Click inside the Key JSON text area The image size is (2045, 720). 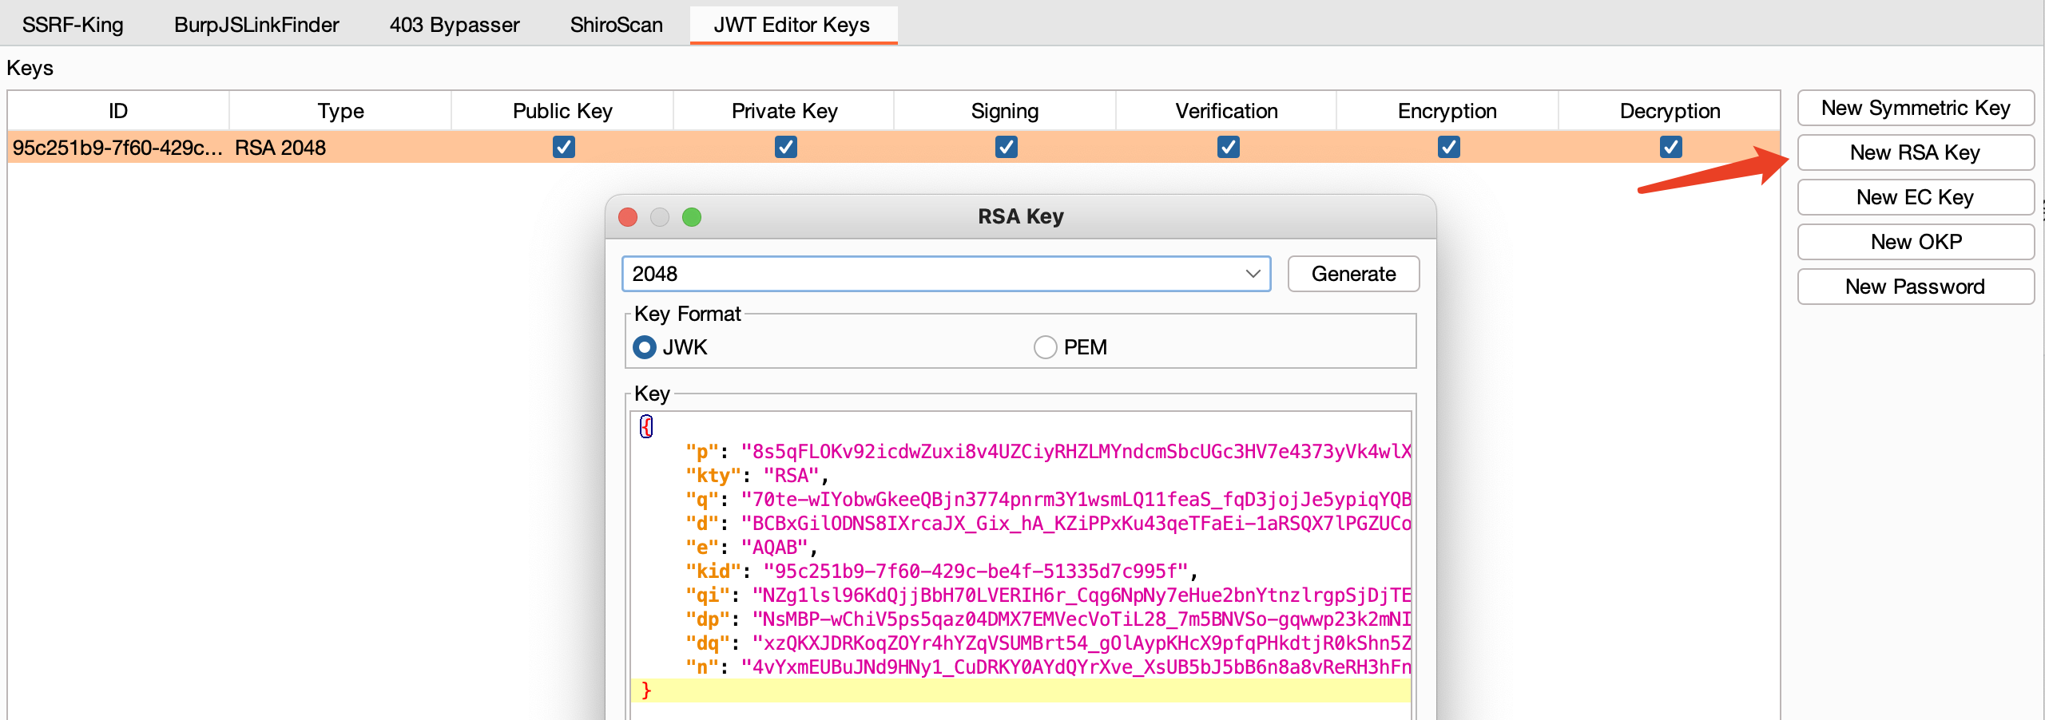point(1020,559)
